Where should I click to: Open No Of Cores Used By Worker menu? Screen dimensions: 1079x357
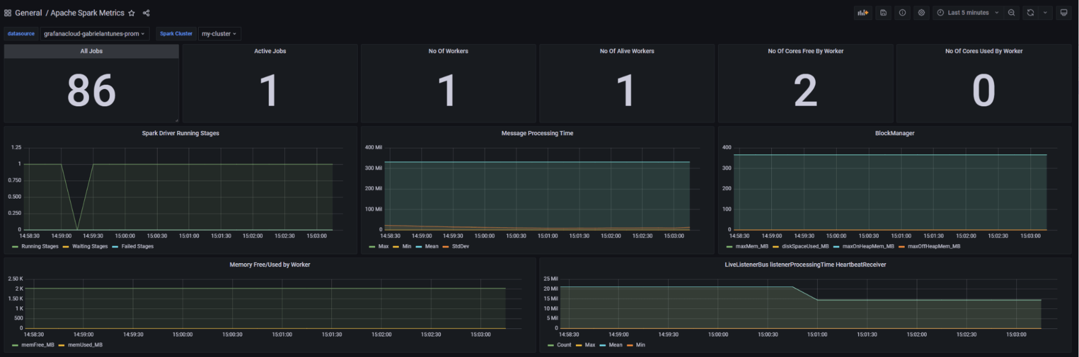983,51
